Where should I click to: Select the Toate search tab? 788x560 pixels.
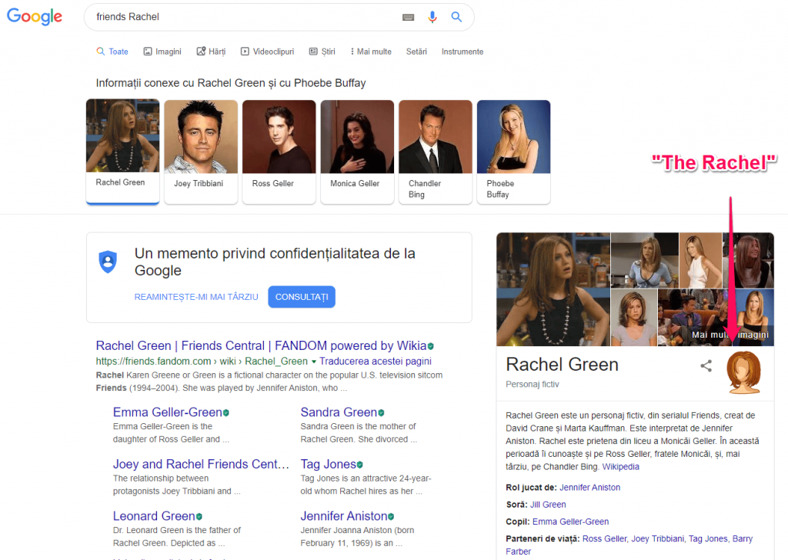[x=112, y=52]
